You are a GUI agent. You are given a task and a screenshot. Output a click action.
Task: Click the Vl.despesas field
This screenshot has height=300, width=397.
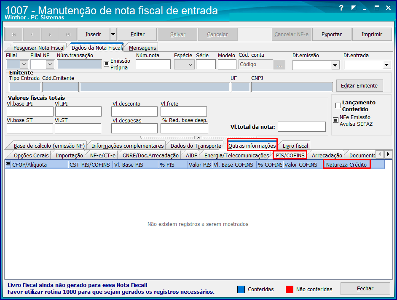[134, 128]
